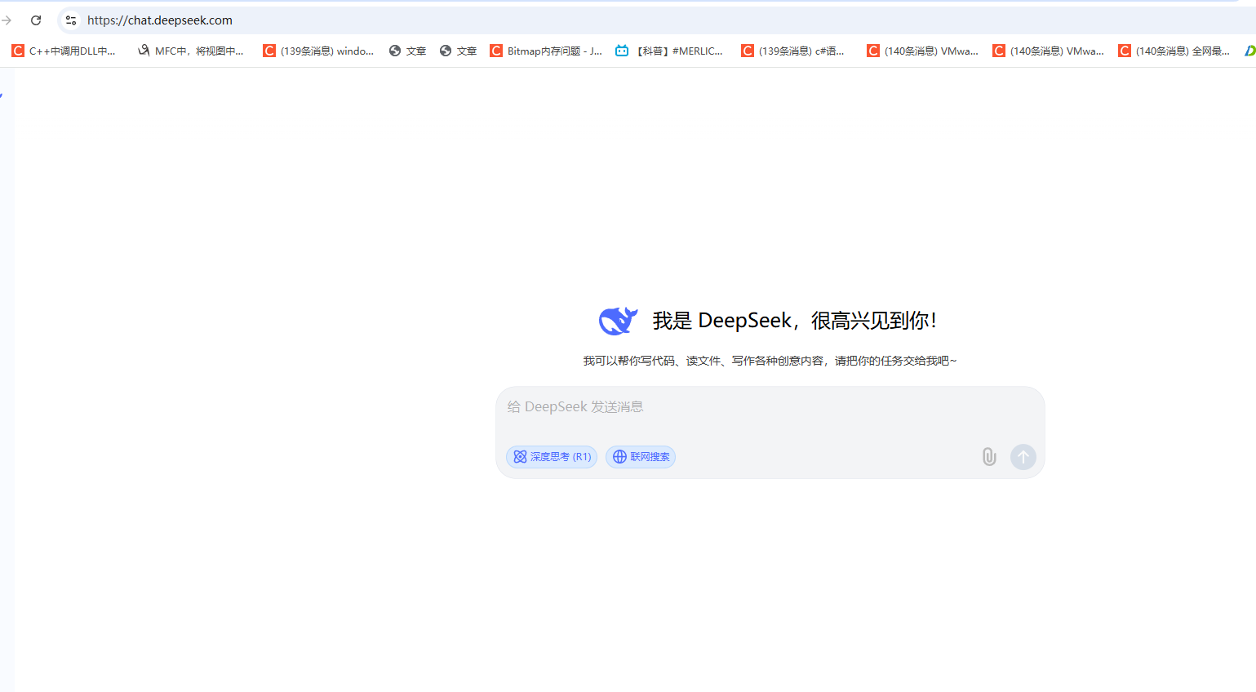Send message with the up-arrow button
1256x692 pixels.
pos(1023,457)
